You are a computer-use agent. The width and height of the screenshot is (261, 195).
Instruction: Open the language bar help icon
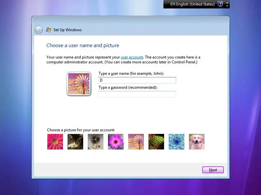(220, 4)
